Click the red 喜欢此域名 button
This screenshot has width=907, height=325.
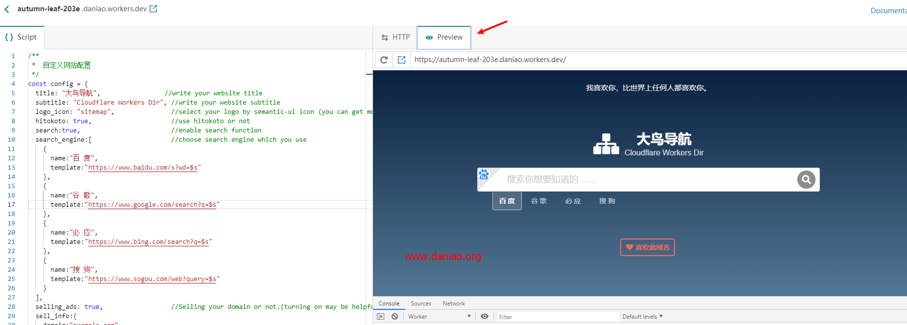648,247
